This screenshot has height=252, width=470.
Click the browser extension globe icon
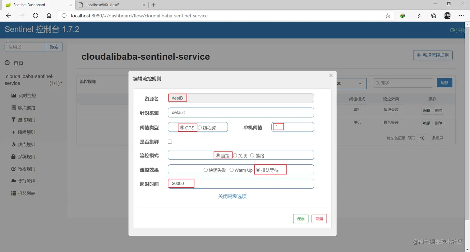403,16
